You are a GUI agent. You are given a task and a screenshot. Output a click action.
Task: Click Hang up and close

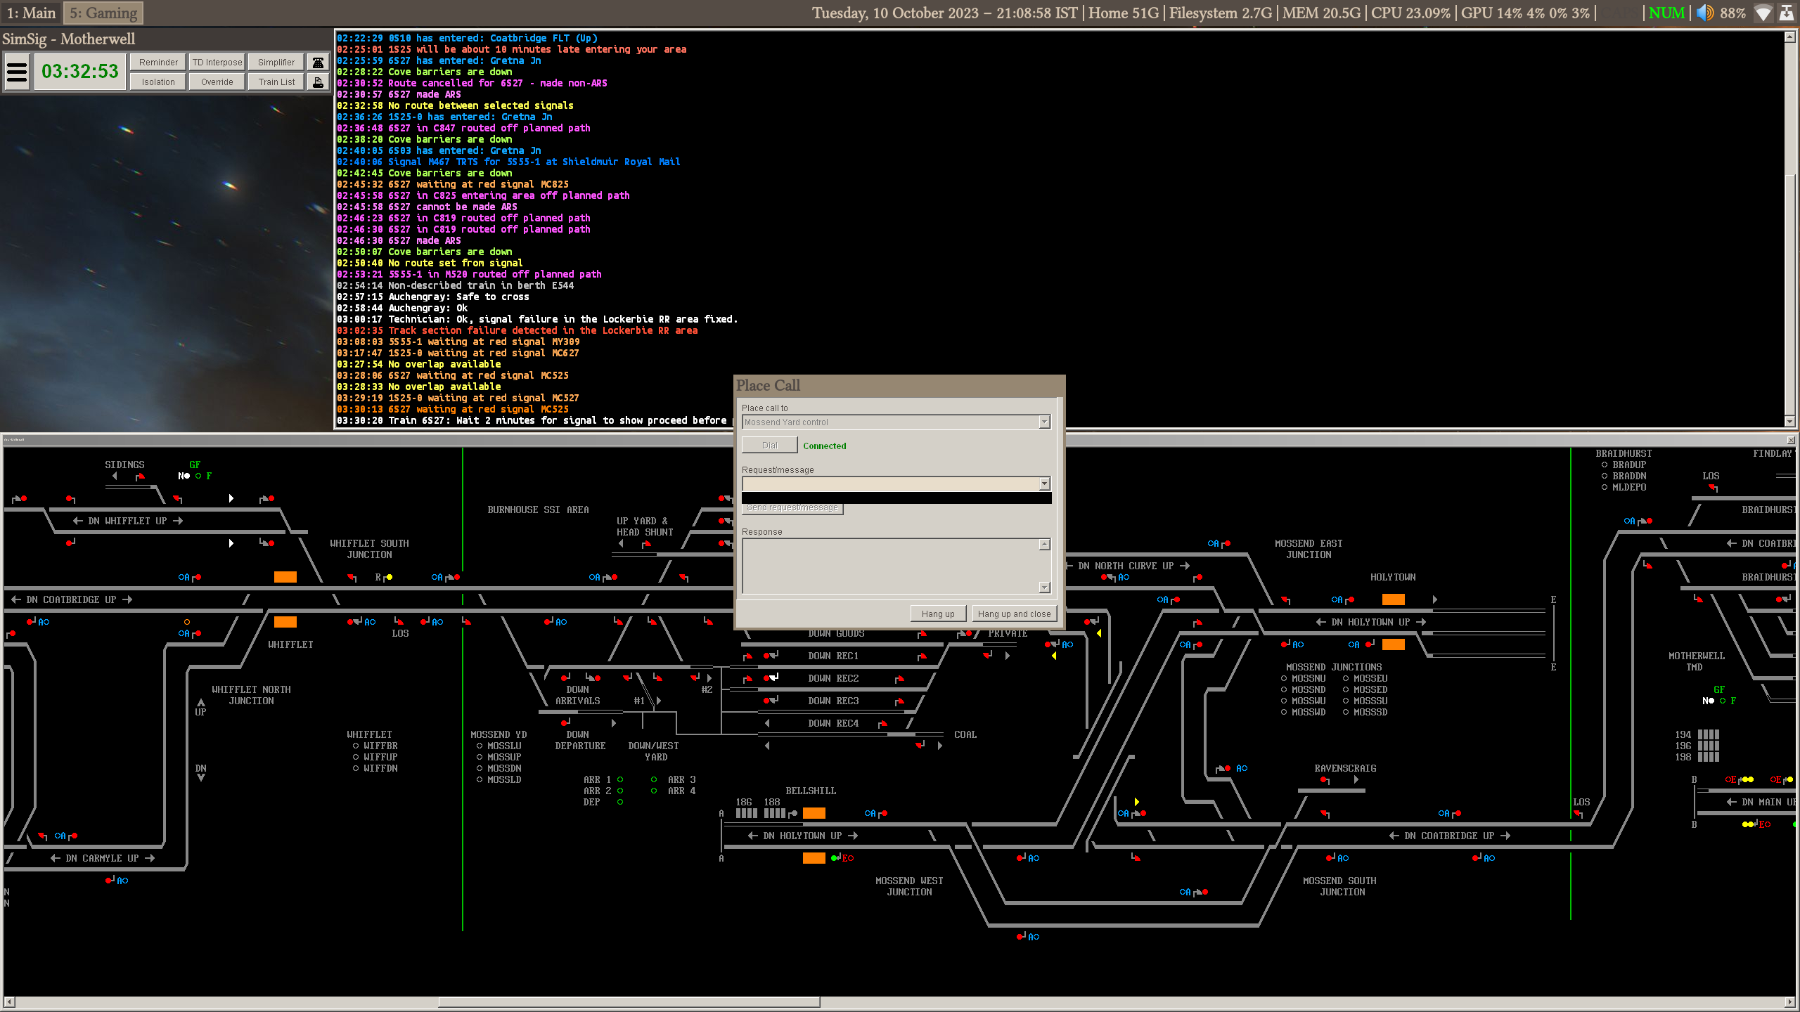[1014, 614]
